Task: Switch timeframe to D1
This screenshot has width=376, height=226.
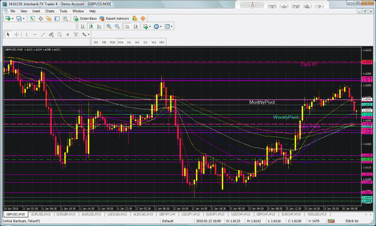Action: tap(146, 42)
